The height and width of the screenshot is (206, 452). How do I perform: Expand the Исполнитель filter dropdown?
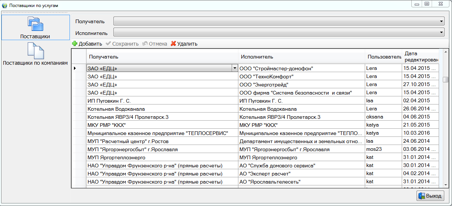coord(442,33)
